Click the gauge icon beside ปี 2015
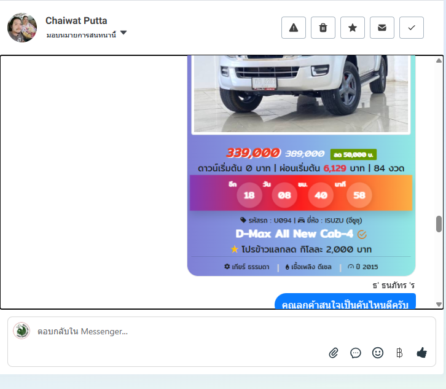Viewport: 446px width, 389px height. click(x=351, y=267)
